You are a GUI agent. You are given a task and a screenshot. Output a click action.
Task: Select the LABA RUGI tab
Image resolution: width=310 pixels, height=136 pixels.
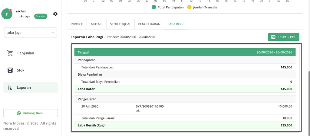(x=176, y=24)
